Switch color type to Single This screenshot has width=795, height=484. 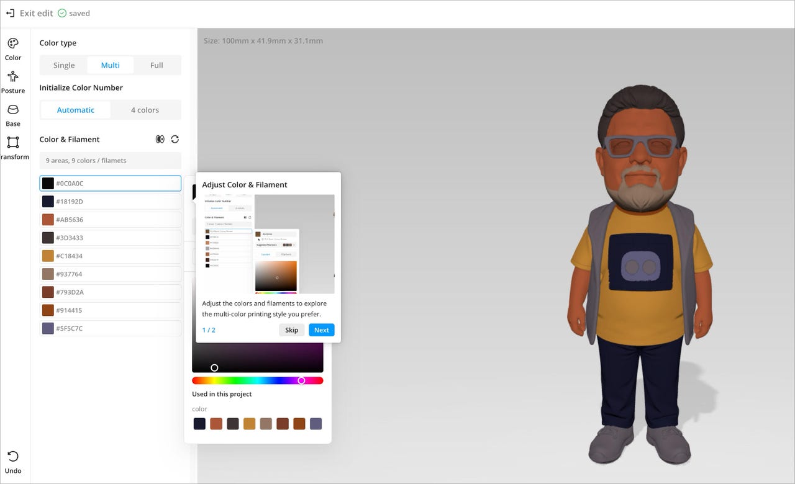(64, 65)
